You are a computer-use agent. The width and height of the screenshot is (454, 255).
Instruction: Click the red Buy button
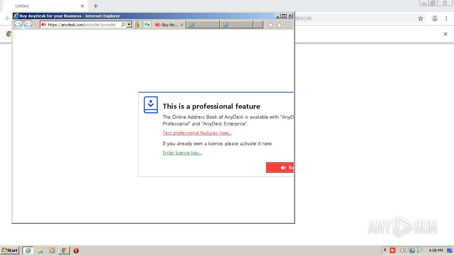(x=280, y=168)
